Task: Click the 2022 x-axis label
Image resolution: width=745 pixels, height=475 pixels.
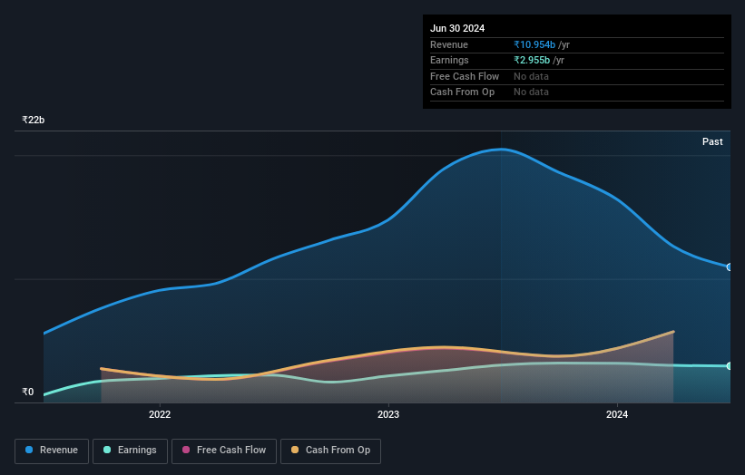Action: click(160, 414)
